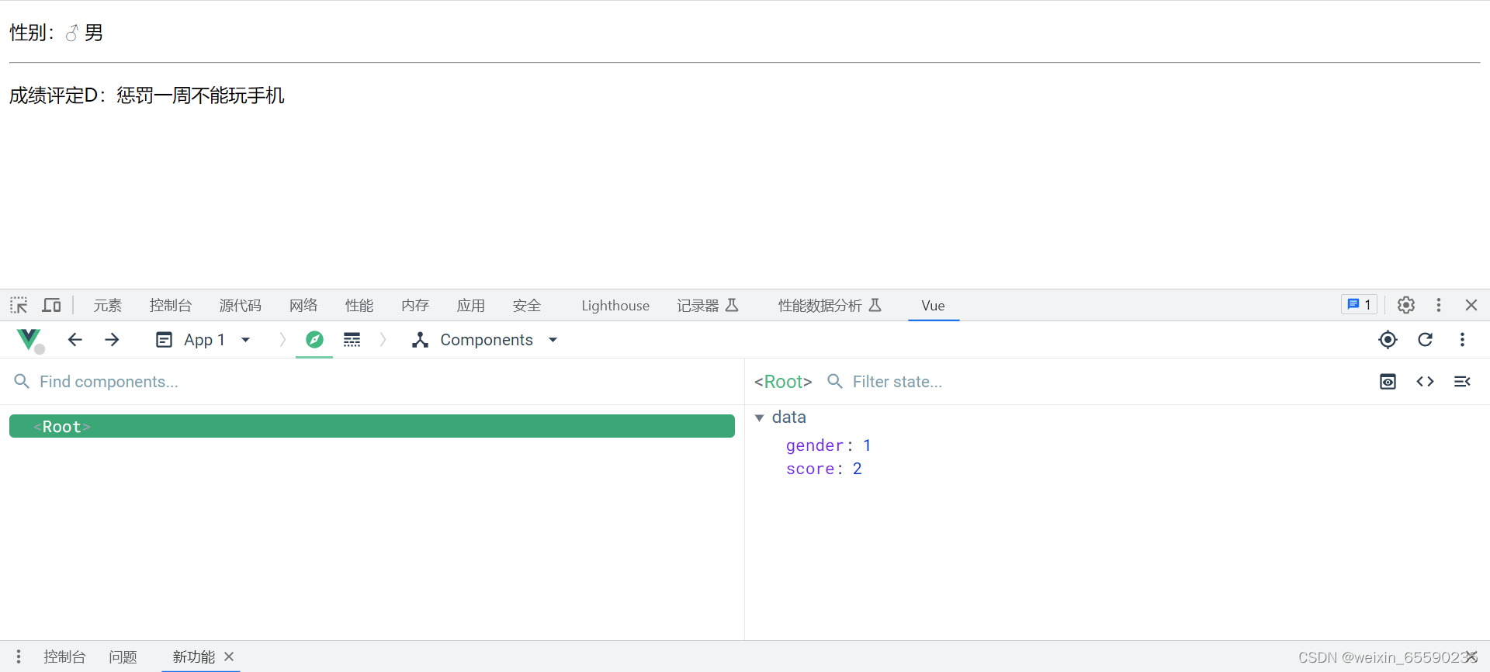Open the 记录器 tab

(708, 305)
